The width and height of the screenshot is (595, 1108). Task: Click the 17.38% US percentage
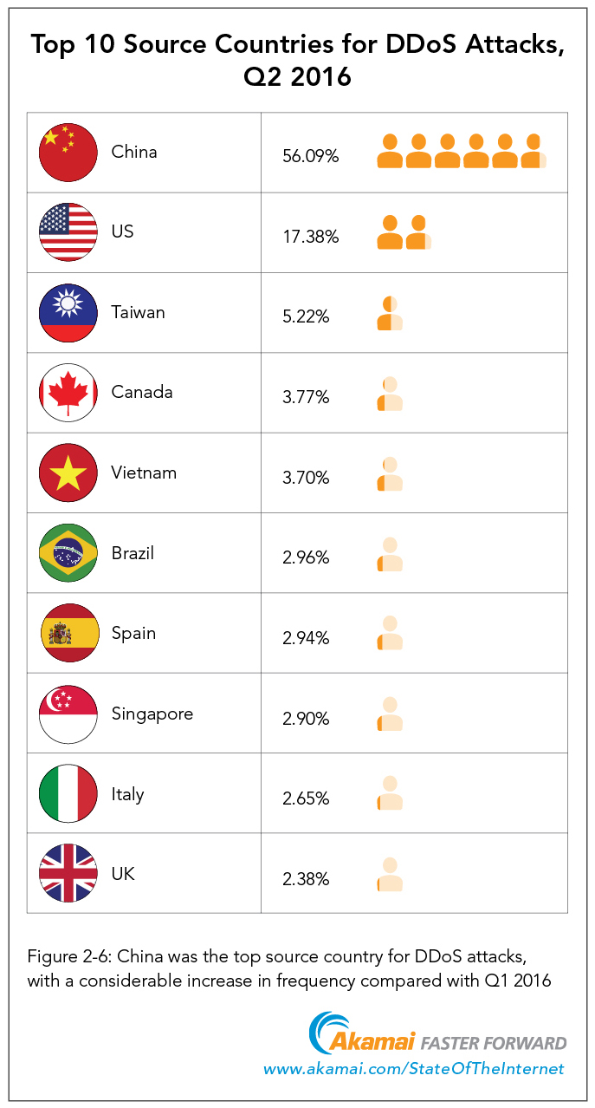click(310, 236)
